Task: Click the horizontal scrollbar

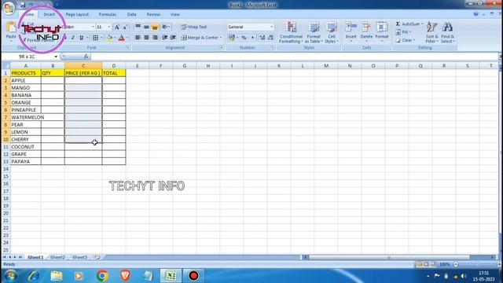Action: click(389, 257)
